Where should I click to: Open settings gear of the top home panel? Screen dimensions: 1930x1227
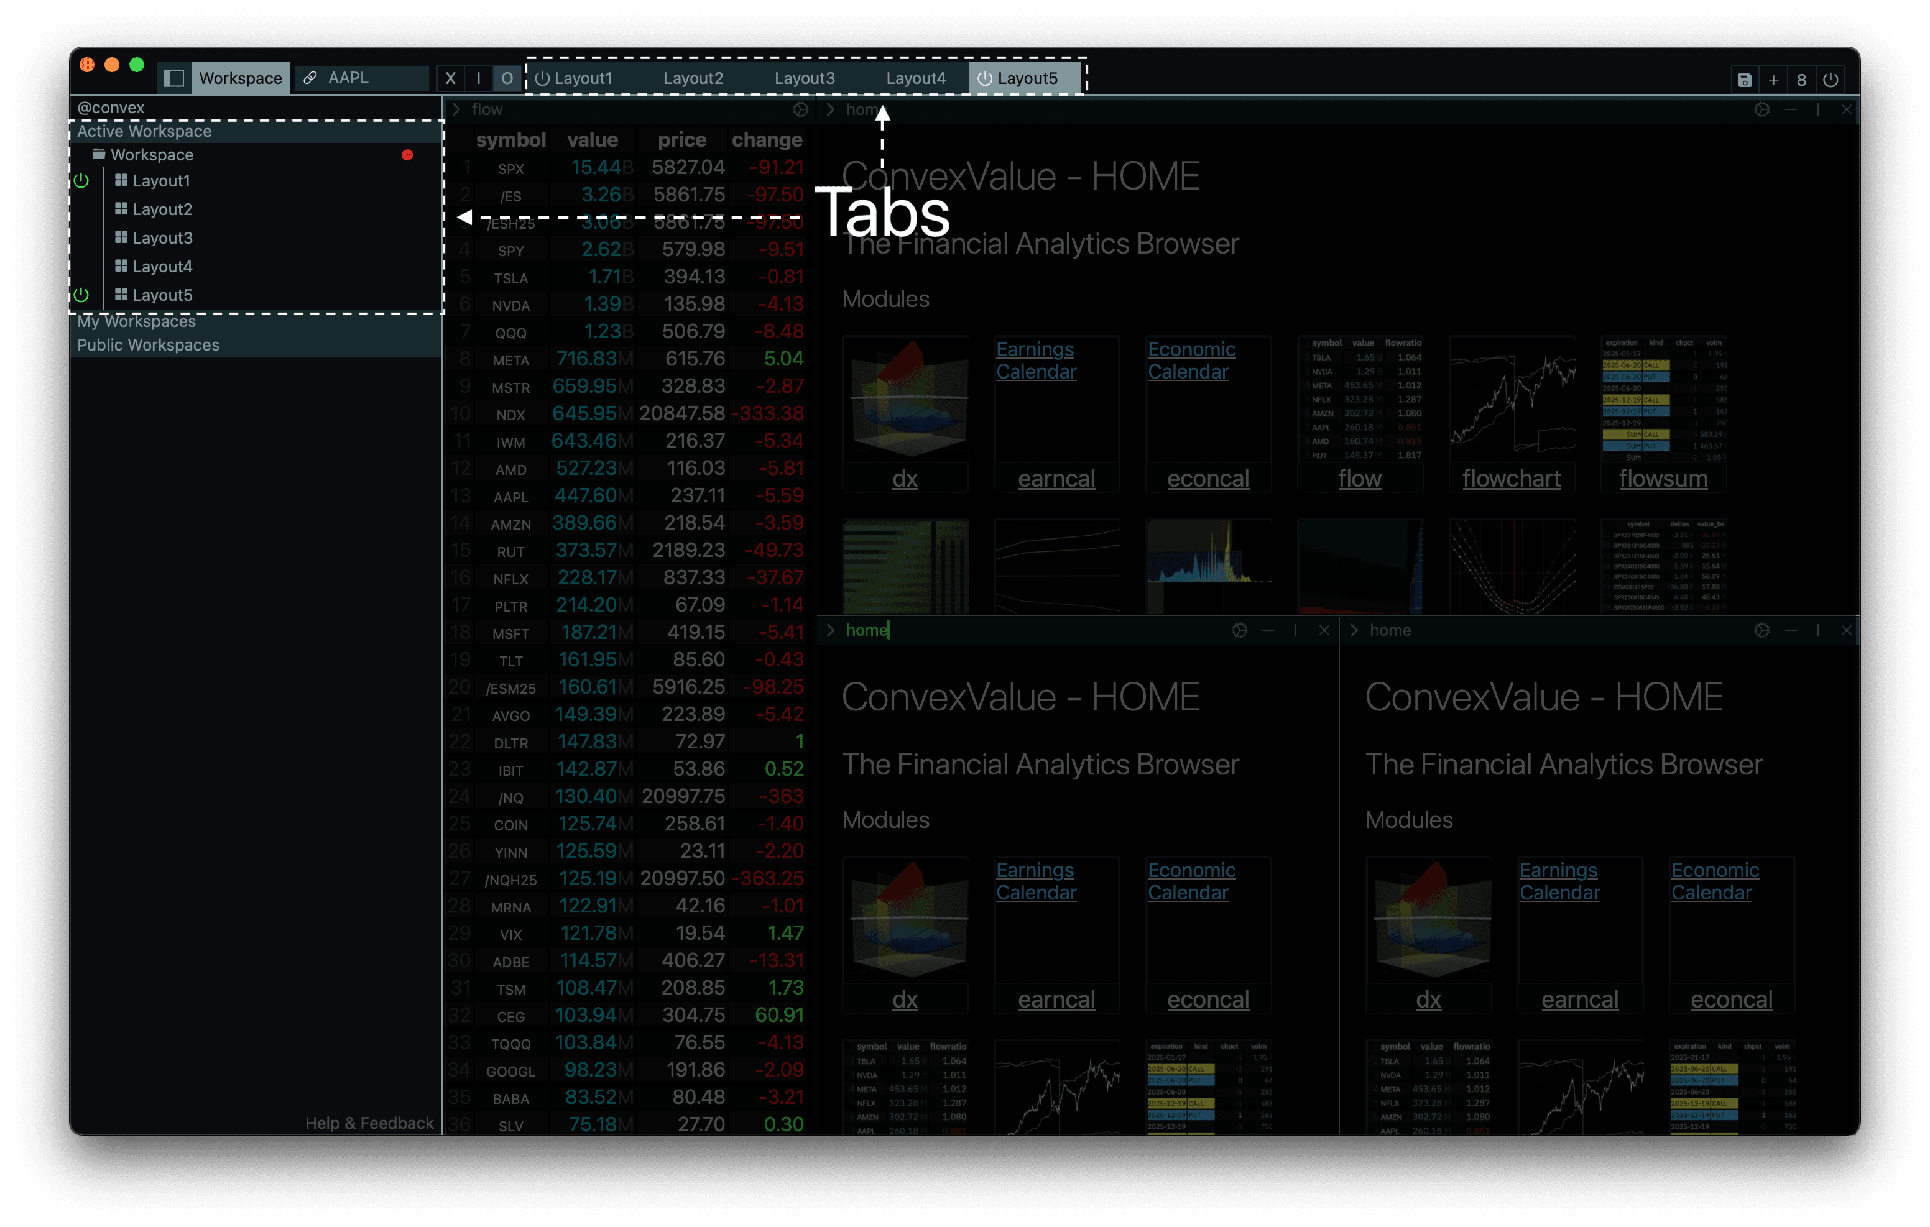(x=1761, y=110)
